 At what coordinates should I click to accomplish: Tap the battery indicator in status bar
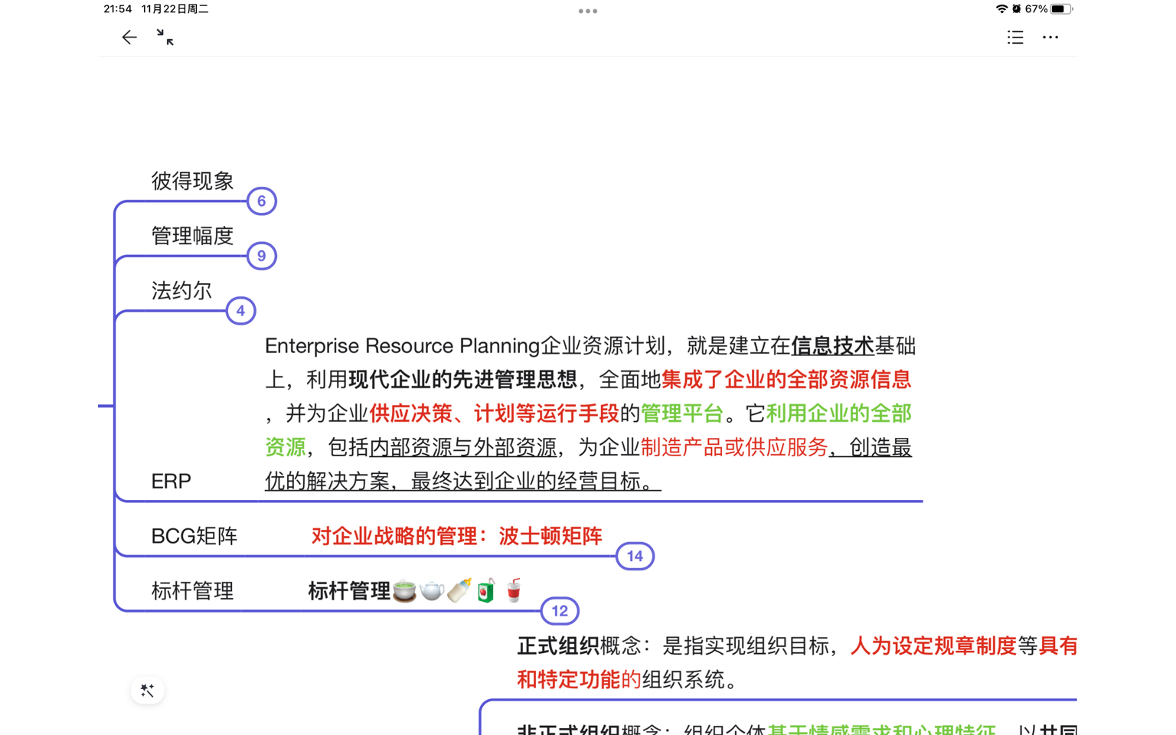pos(1060,9)
